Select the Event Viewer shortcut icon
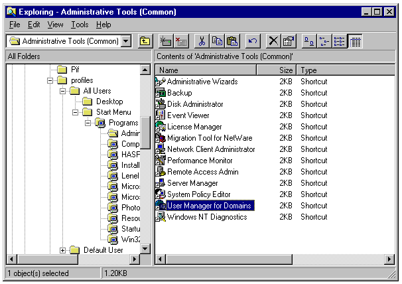 pyautogui.click(x=160, y=115)
